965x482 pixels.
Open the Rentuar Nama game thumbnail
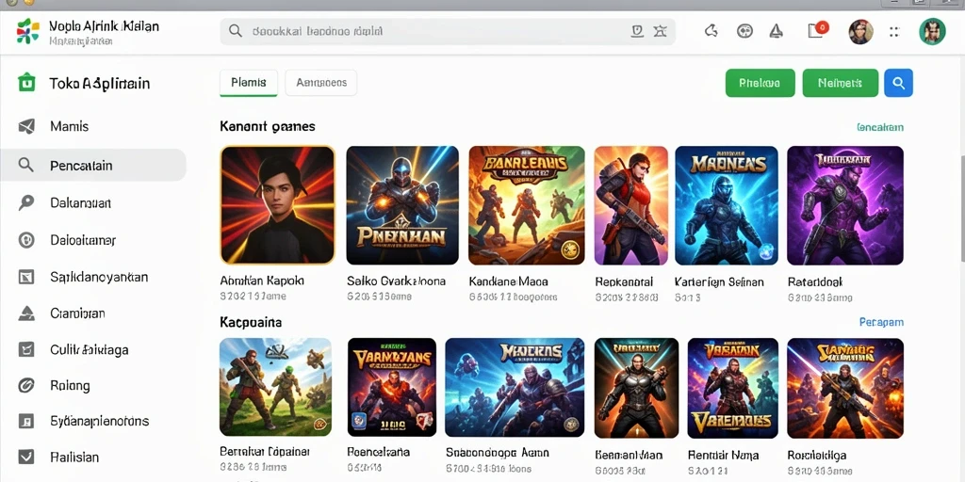click(732, 387)
